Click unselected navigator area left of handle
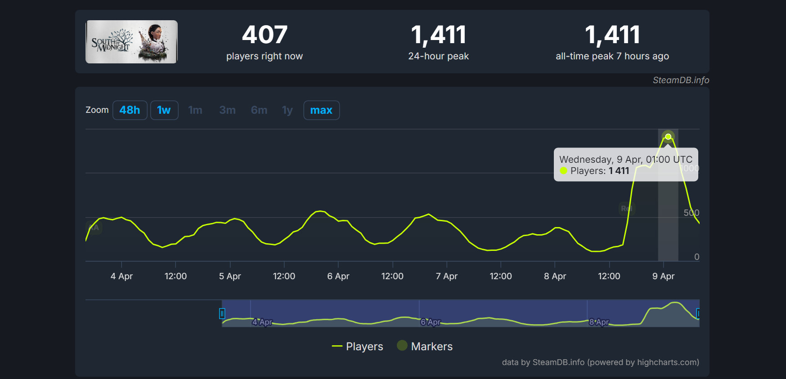This screenshot has width=786, height=379. coord(153,313)
